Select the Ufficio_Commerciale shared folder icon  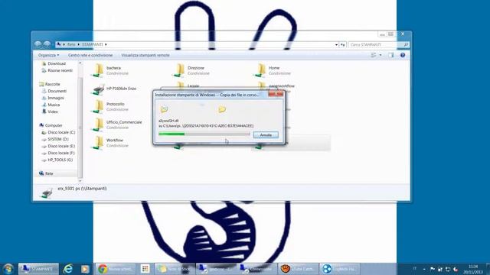click(98, 125)
